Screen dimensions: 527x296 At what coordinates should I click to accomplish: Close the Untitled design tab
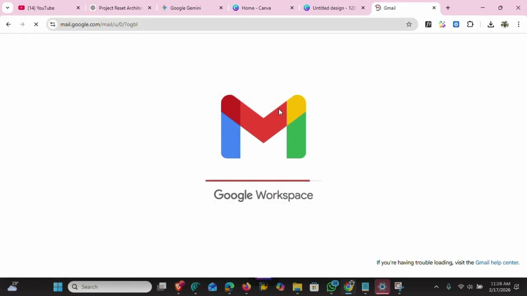[363, 8]
